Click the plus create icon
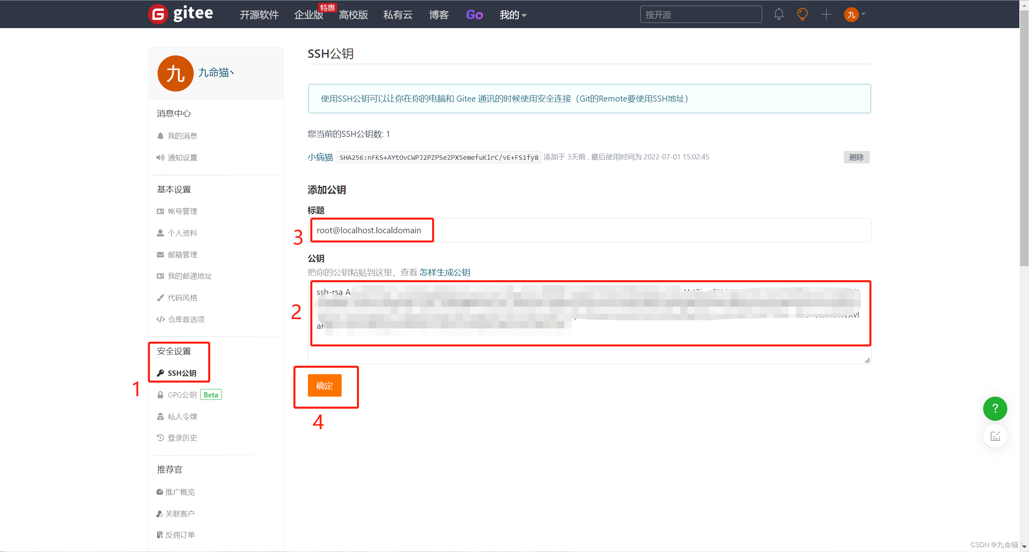Image resolution: width=1029 pixels, height=552 pixels. 826,14
